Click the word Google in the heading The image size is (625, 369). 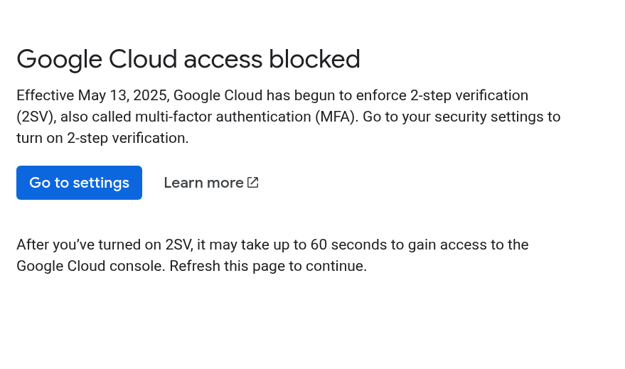tap(60, 60)
